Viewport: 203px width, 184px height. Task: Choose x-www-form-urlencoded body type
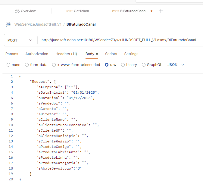click(x=54, y=65)
